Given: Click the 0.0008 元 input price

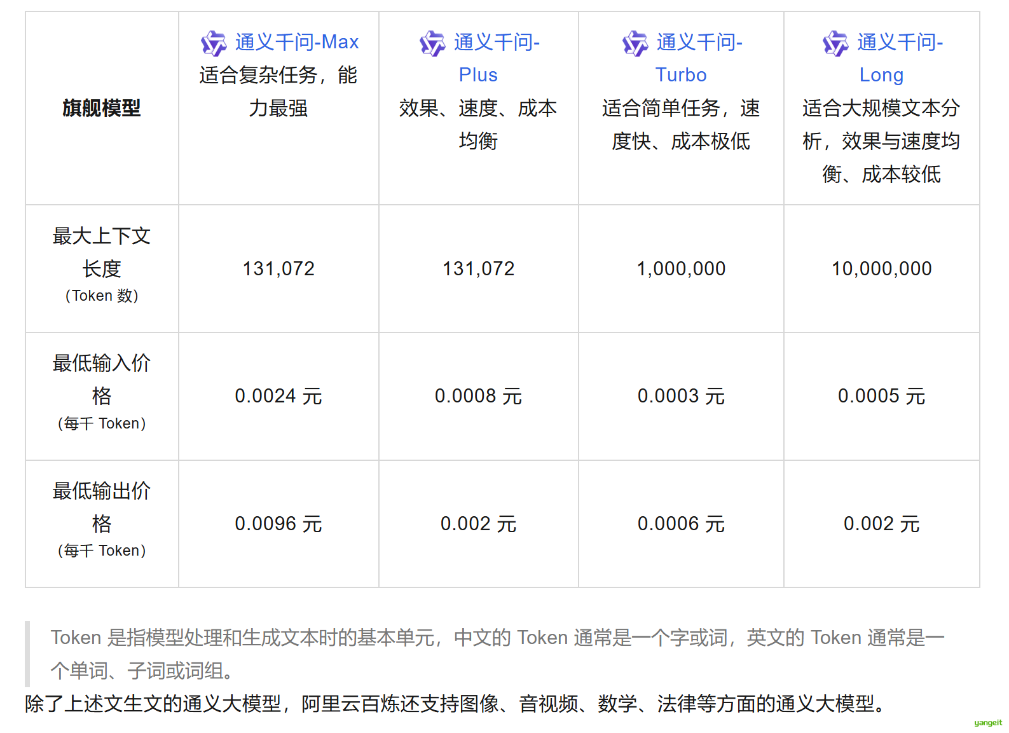Looking at the screenshot, I should tap(479, 396).
